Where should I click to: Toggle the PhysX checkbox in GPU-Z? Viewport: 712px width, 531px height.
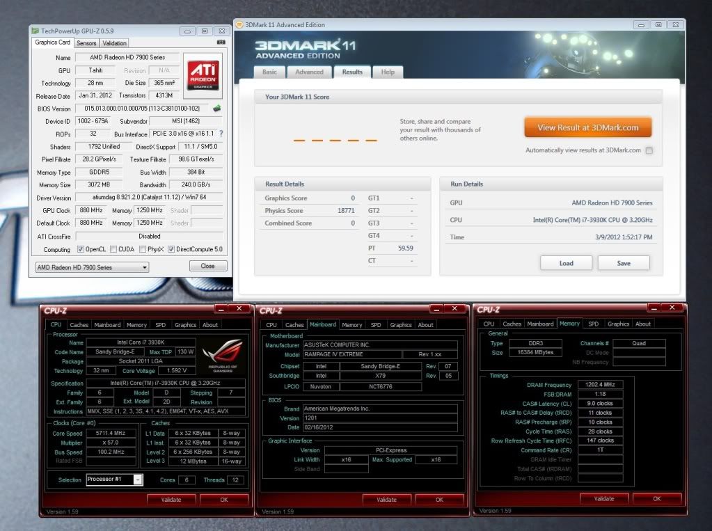pyautogui.click(x=143, y=249)
